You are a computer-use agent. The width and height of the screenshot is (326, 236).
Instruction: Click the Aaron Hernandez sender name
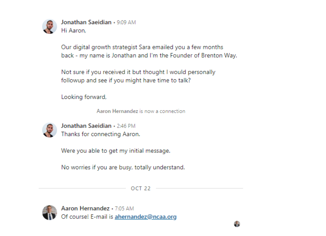[85, 208]
